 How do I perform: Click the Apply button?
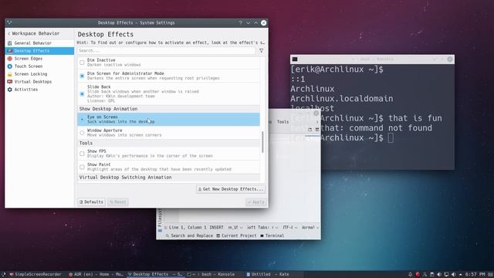[255, 202]
